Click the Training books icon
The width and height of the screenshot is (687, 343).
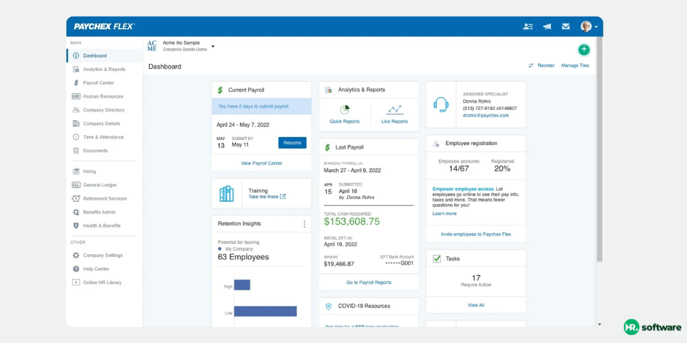click(227, 193)
